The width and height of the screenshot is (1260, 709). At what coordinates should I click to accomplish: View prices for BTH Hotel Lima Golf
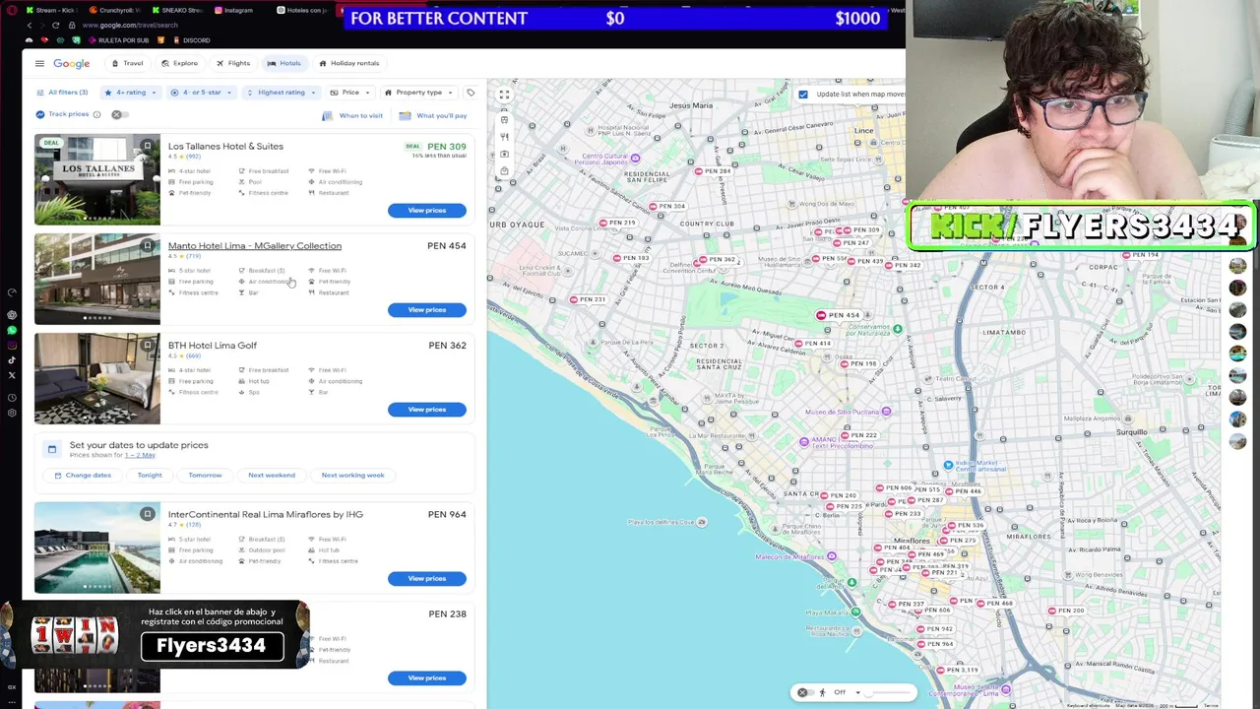click(427, 409)
